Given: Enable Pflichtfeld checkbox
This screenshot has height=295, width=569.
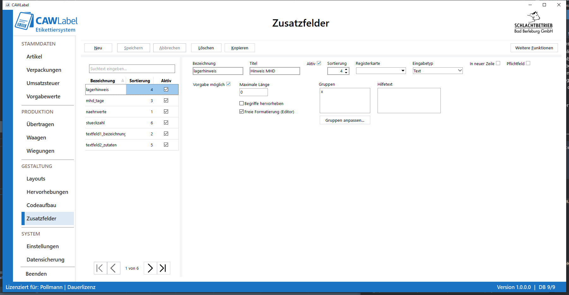Looking at the screenshot, I should 528,63.
